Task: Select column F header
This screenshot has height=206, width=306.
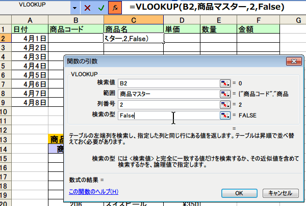Action: (259, 20)
